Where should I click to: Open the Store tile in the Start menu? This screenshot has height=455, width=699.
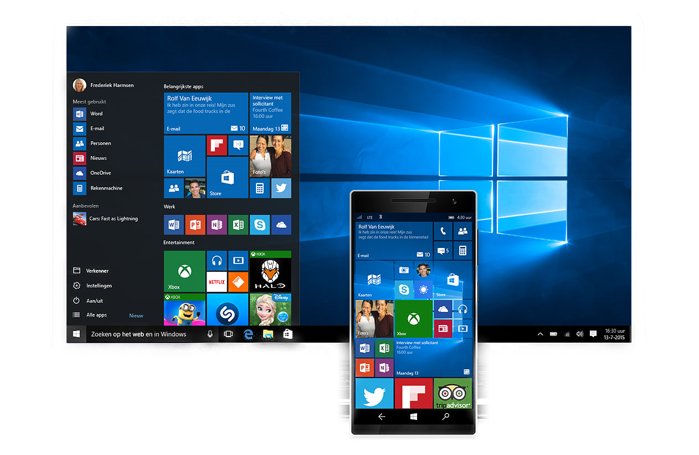click(x=227, y=177)
